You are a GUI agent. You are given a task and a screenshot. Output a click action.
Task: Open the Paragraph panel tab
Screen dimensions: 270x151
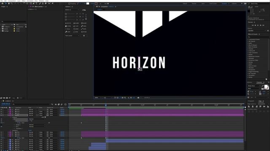251,101
